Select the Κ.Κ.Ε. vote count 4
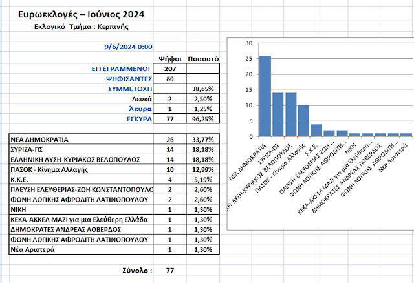Image resolution: width=414 pixels, height=283 pixels. click(170, 180)
